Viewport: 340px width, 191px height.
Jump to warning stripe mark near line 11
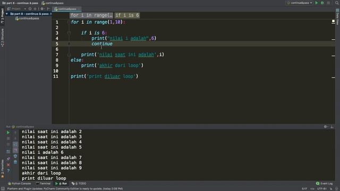click(x=333, y=77)
